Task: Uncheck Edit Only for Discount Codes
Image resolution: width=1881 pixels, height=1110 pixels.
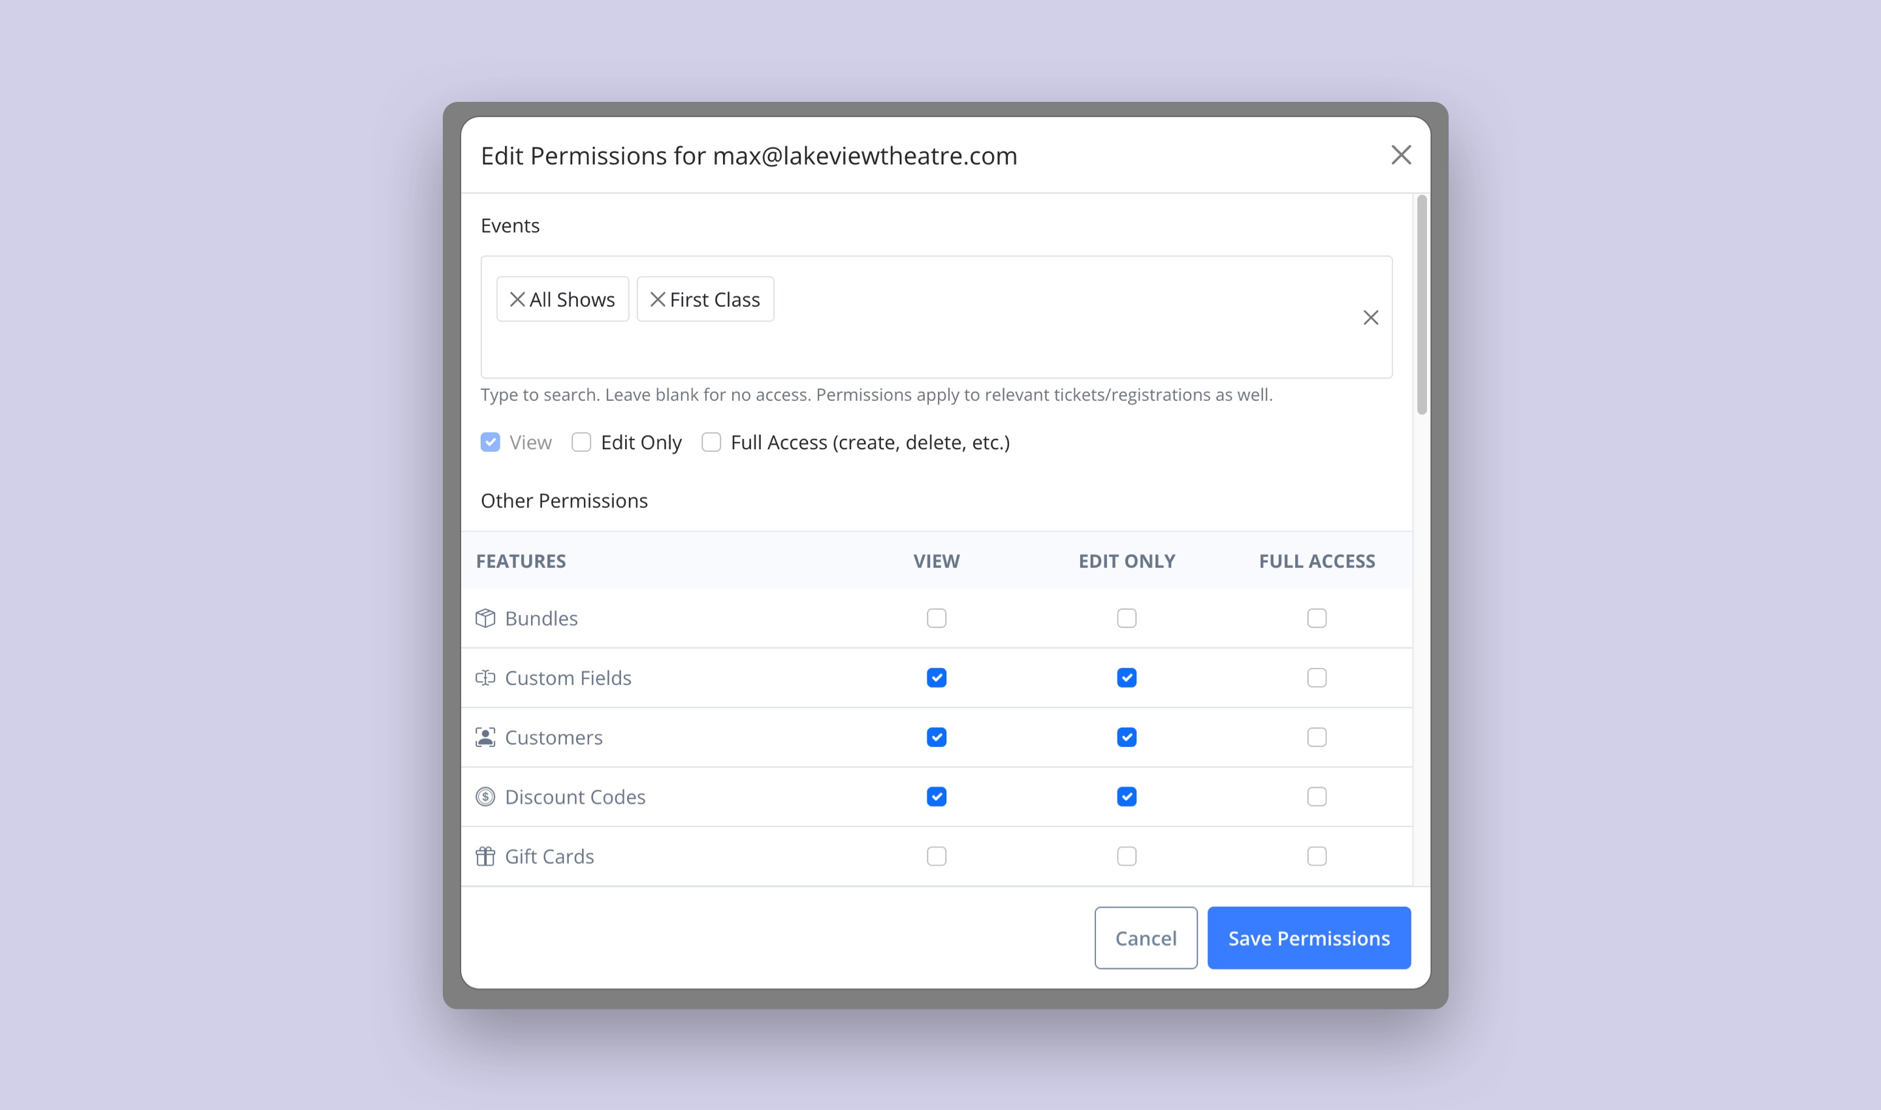Action: pyautogui.click(x=1126, y=797)
